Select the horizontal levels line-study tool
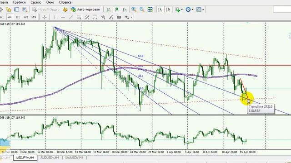This screenshot has height=163, width=291. [79, 17]
